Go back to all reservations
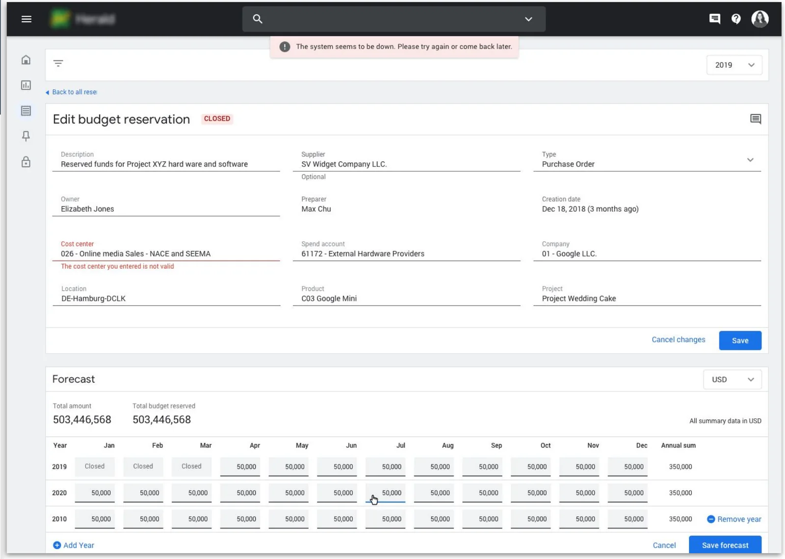The image size is (785, 559). pyautogui.click(x=71, y=92)
